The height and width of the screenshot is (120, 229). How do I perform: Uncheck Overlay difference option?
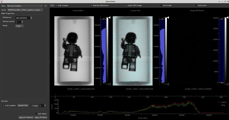[91, 5]
